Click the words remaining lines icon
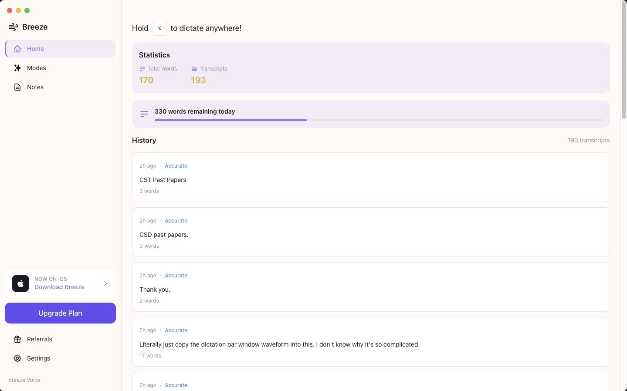This screenshot has height=391, width=627. point(144,114)
